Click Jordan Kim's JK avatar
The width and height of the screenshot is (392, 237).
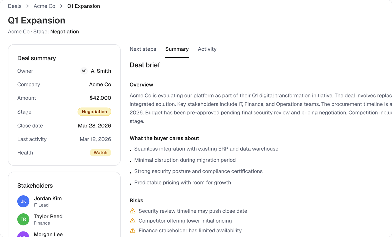point(23,201)
